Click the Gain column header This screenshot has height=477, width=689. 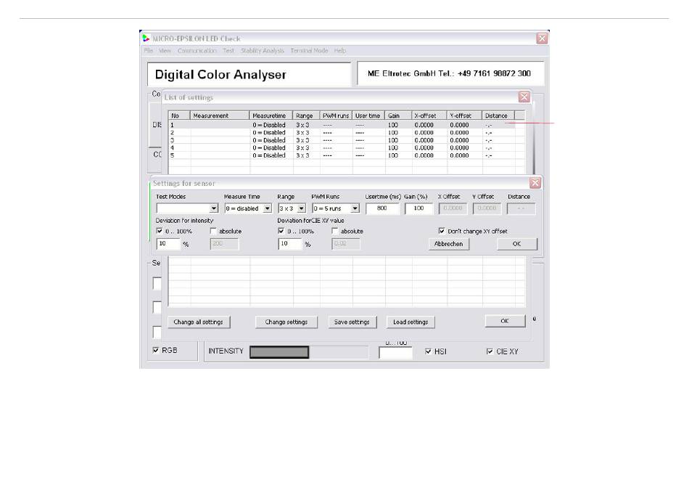(x=398, y=115)
